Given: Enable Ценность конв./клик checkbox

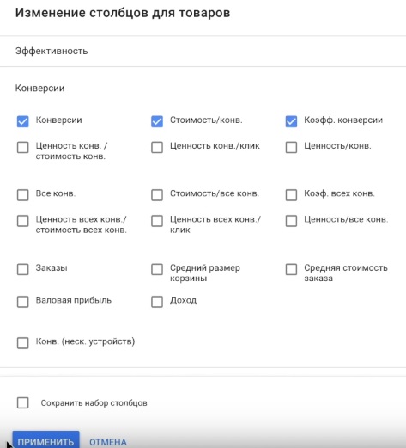Looking at the screenshot, I should click(x=157, y=147).
